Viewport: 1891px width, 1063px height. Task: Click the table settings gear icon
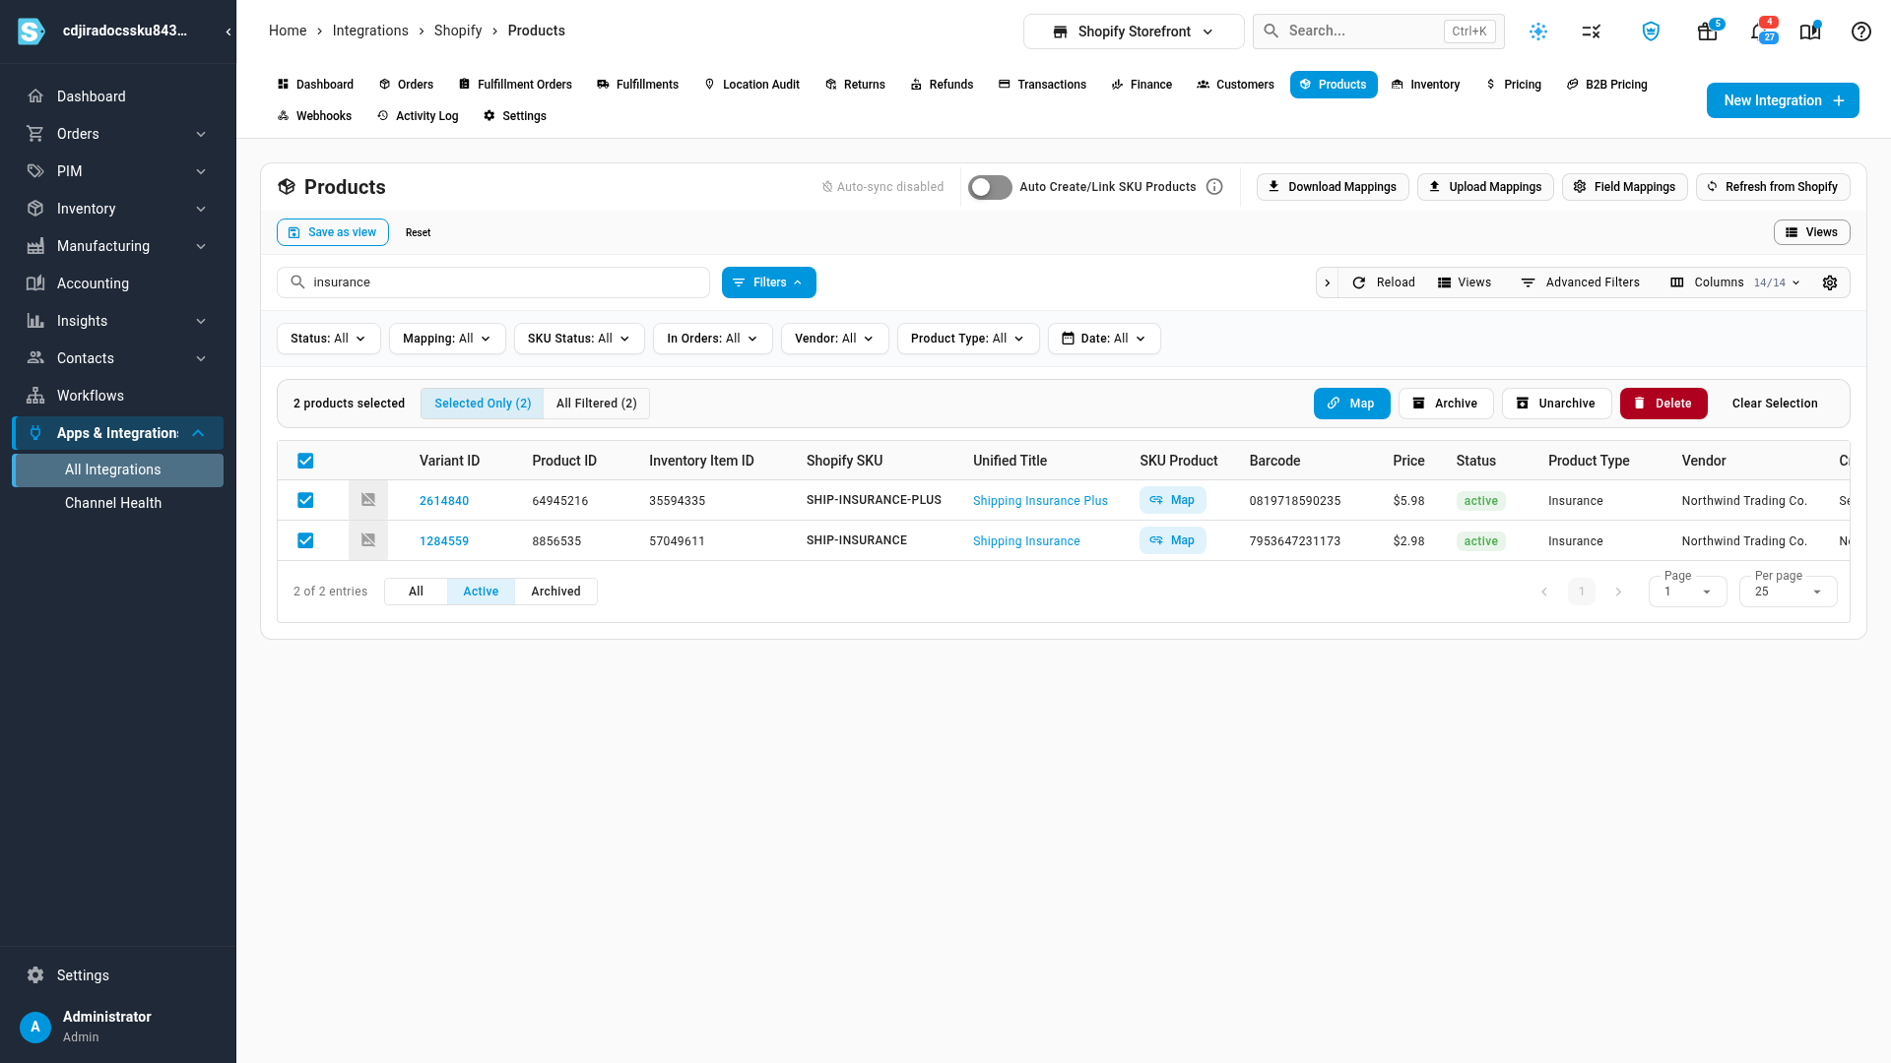pos(1830,282)
